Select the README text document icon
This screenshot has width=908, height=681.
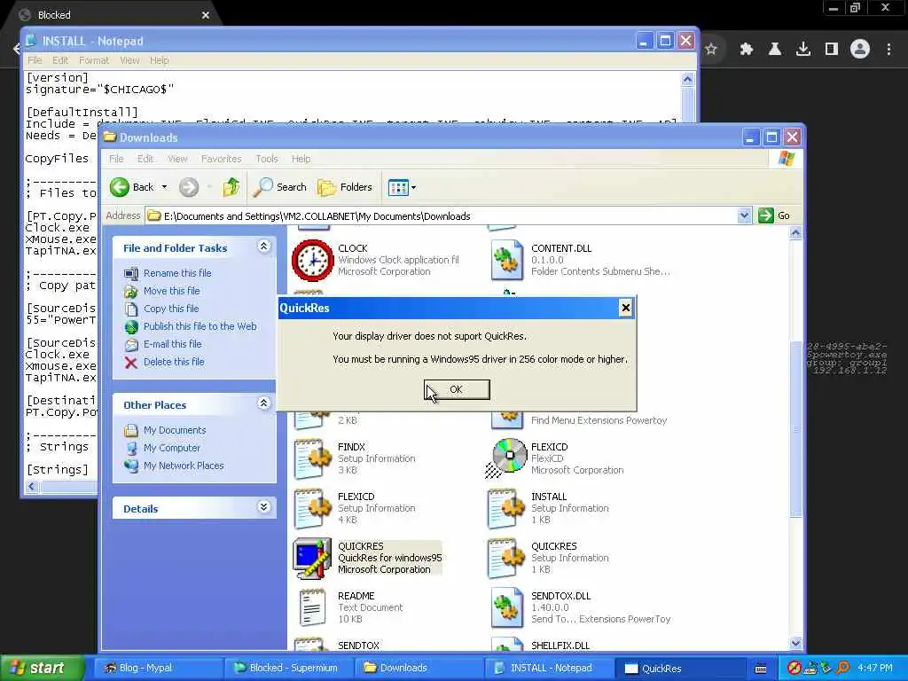pos(313,607)
